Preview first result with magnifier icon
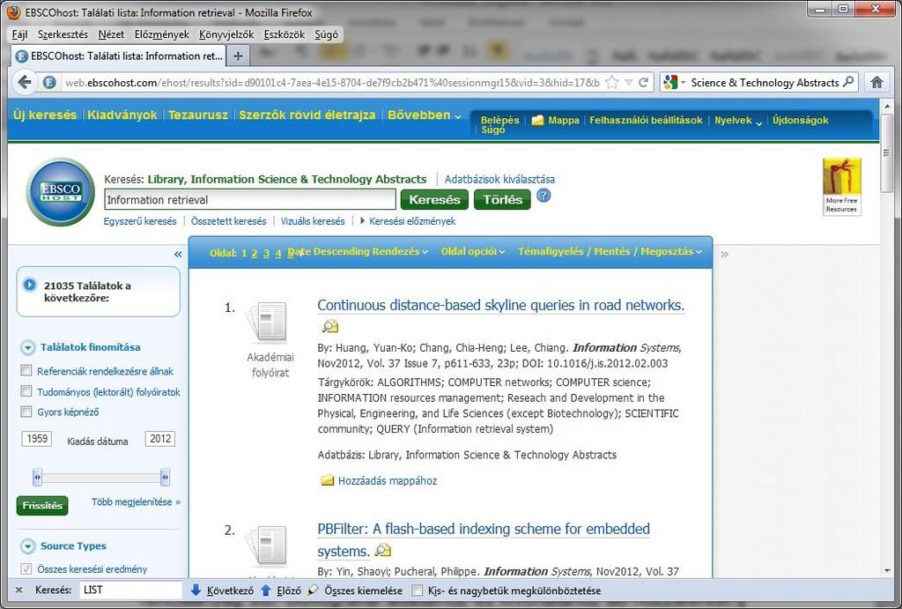902x609 pixels. click(x=329, y=326)
